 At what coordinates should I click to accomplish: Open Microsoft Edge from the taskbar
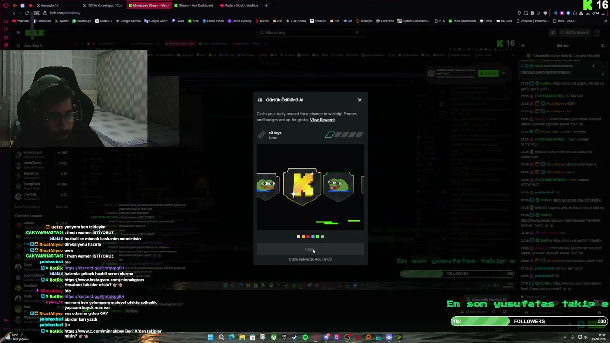point(232,337)
